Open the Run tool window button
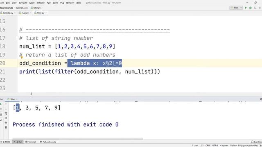This screenshot has width=262, height=147. click(18, 142)
